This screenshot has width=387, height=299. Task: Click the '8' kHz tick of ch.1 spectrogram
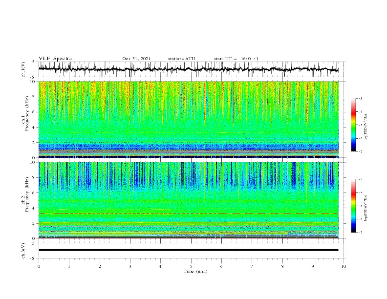[34, 97]
